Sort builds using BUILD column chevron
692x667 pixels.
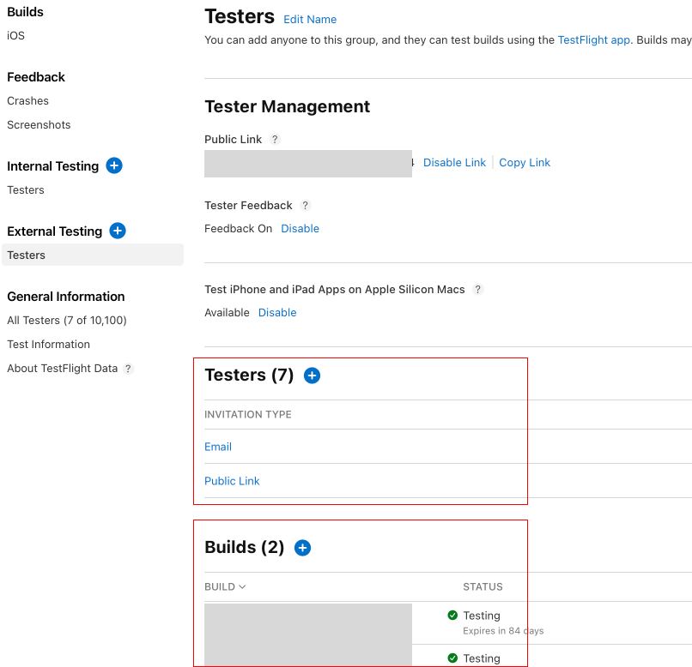point(242,587)
